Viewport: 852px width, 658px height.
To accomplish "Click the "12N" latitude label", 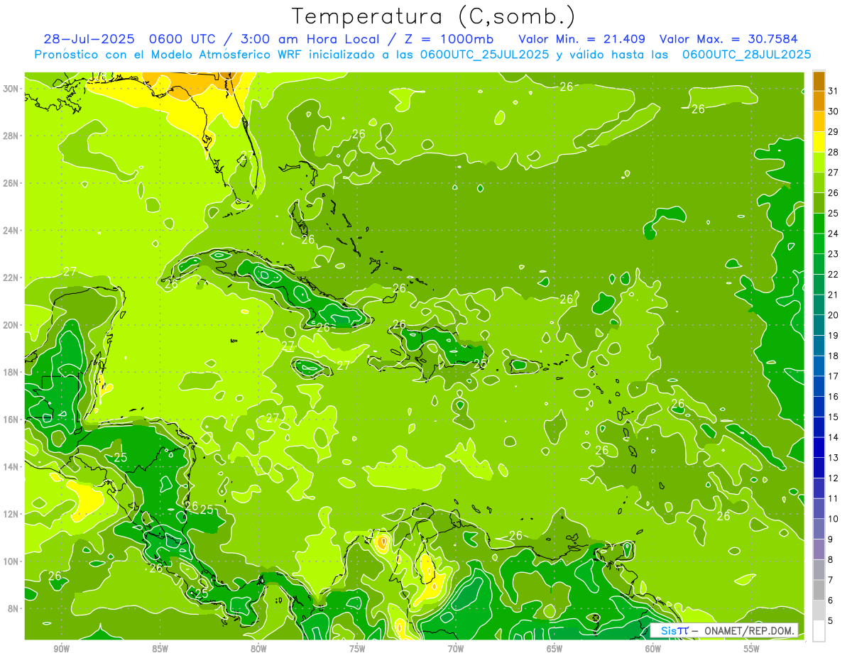I will pyautogui.click(x=11, y=514).
